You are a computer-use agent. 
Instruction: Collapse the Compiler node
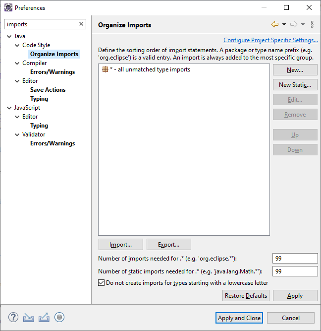[17, 63]
